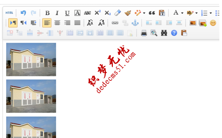
Task: Insert a hyperlink
Action: click(x=115, y=23)
